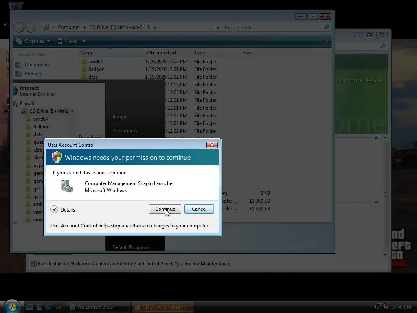The height and width of the screenshot is (313, 417).
Task: Toggle the 'Run at startup' checkbox in Welcome Center
Action: (34, 264)
